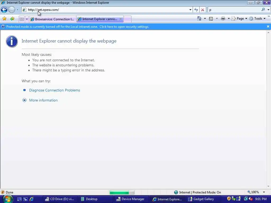The height and width of the screenshot is (203, 271).
Task: Click the muted volume tray icon
Action: [x=251, y=199]
